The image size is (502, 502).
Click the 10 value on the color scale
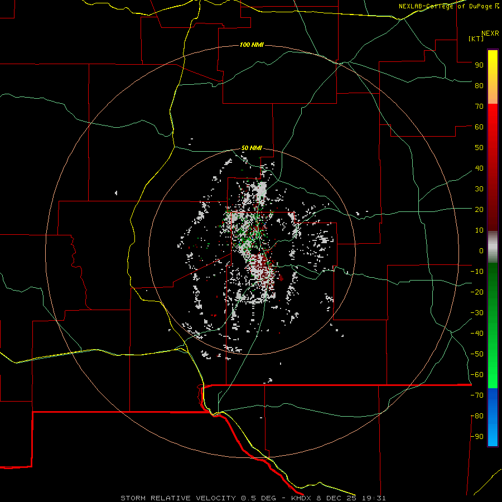(479, 230)
